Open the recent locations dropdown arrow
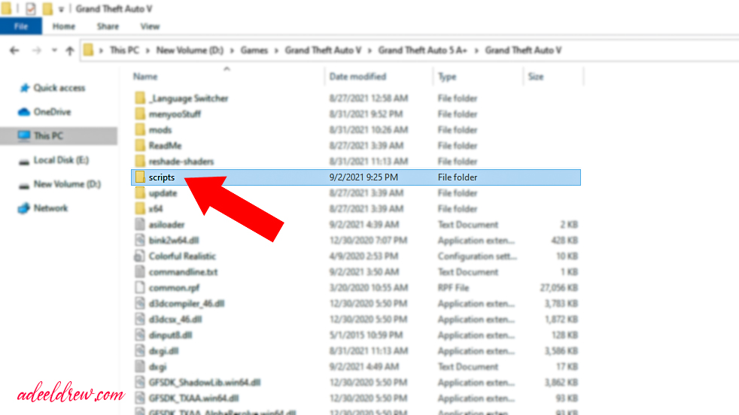 click(x=54, y=50)
